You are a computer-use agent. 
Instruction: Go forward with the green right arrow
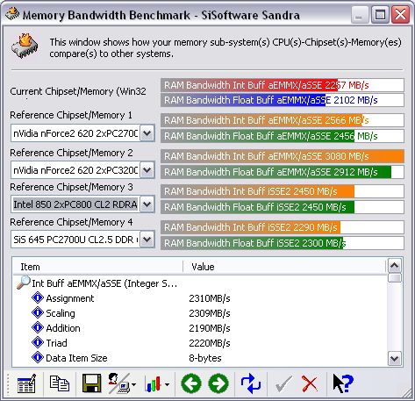(218, 383)
